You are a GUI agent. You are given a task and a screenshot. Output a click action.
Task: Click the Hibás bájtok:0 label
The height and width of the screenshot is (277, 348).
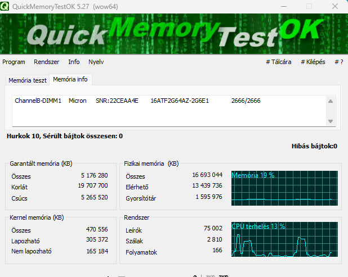(x=314, y=146)
